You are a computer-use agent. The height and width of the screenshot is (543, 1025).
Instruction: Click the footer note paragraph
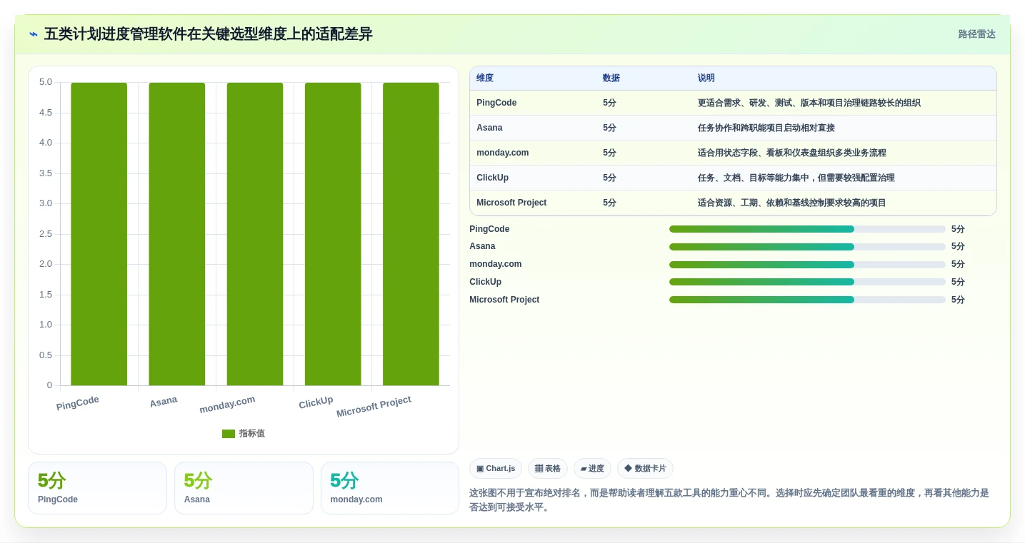click(x=729, y=500)
